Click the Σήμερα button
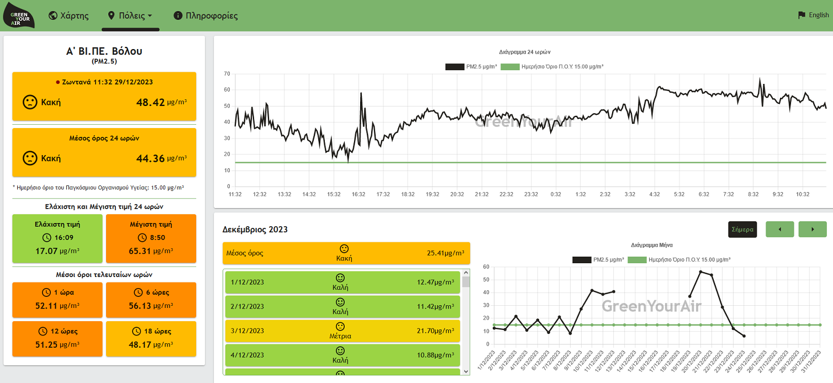This screenshot has height=383, width=833. pyautogui.click(x=742, y=230)
